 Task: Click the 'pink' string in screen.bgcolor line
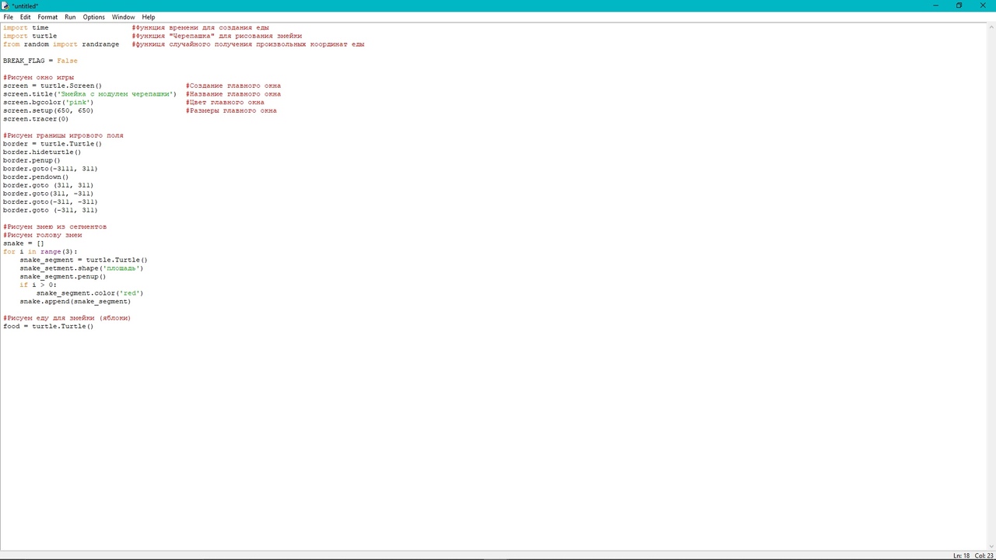pyautogui.click(x=79, y=103)
